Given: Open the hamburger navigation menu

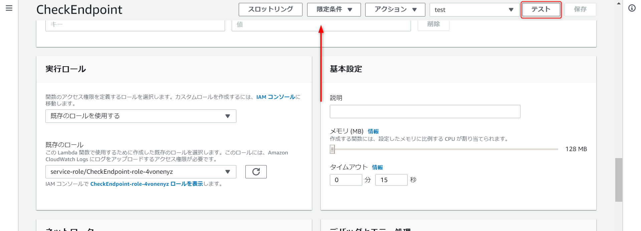Looking at the screenshot, I should 9,8.
